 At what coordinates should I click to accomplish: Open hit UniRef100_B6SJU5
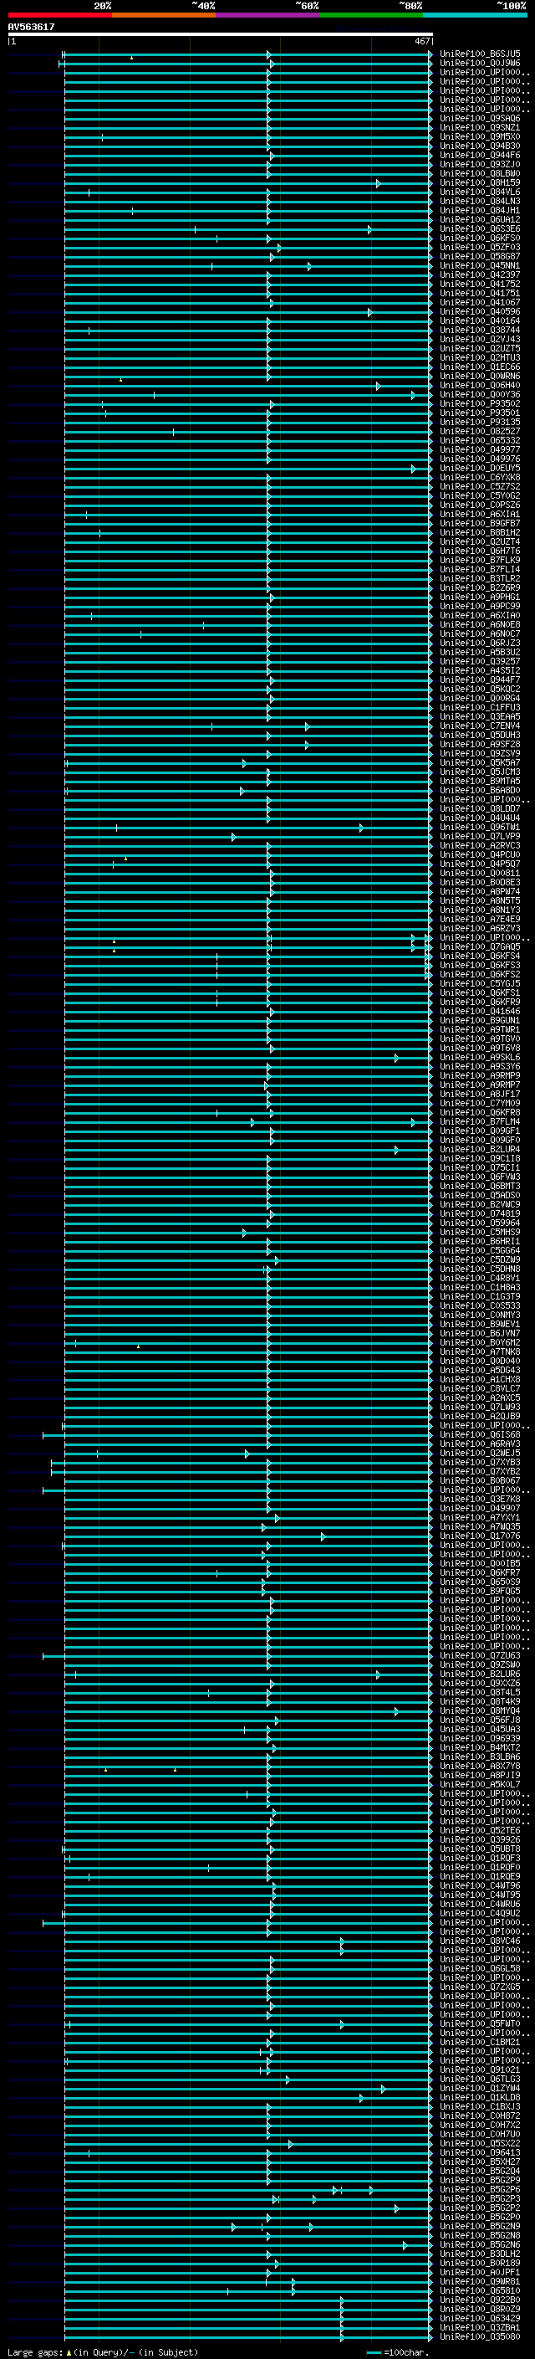480,54
